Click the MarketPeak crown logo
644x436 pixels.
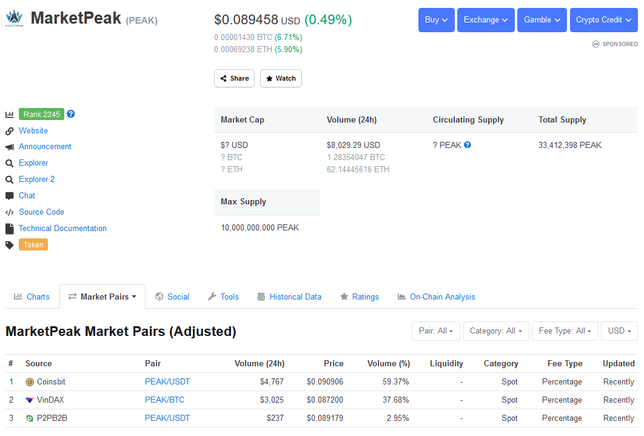15,18
